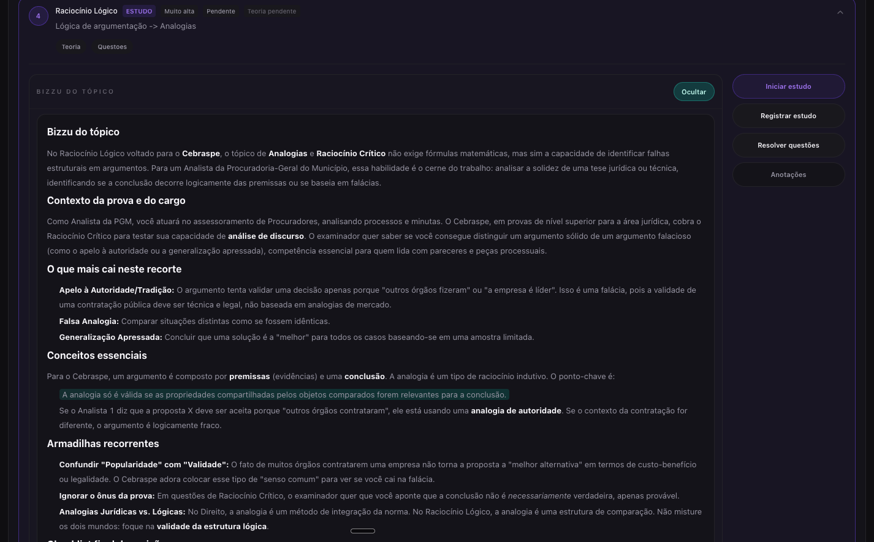This screenshot has height=542, width=874.
Task: Collapse the topic card via top-right chevron
Action: [840, 12]
